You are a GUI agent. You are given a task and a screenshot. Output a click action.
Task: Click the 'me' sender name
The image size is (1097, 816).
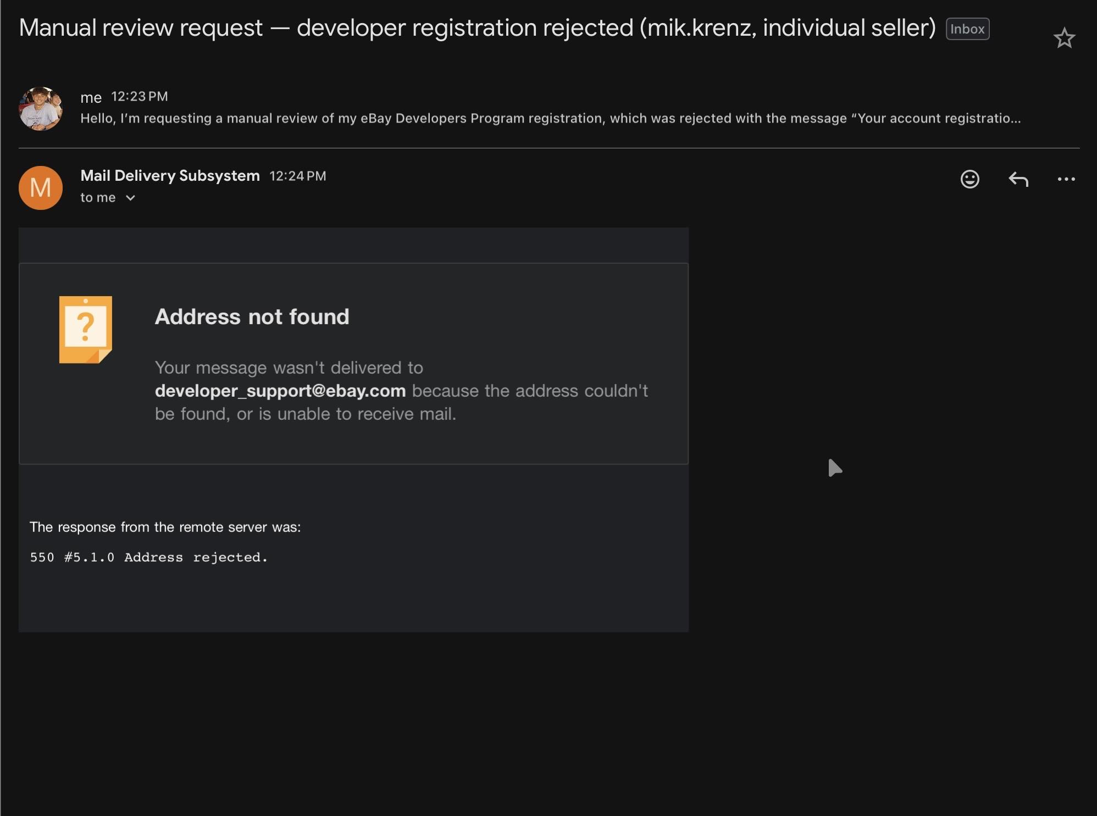point(91,98)
